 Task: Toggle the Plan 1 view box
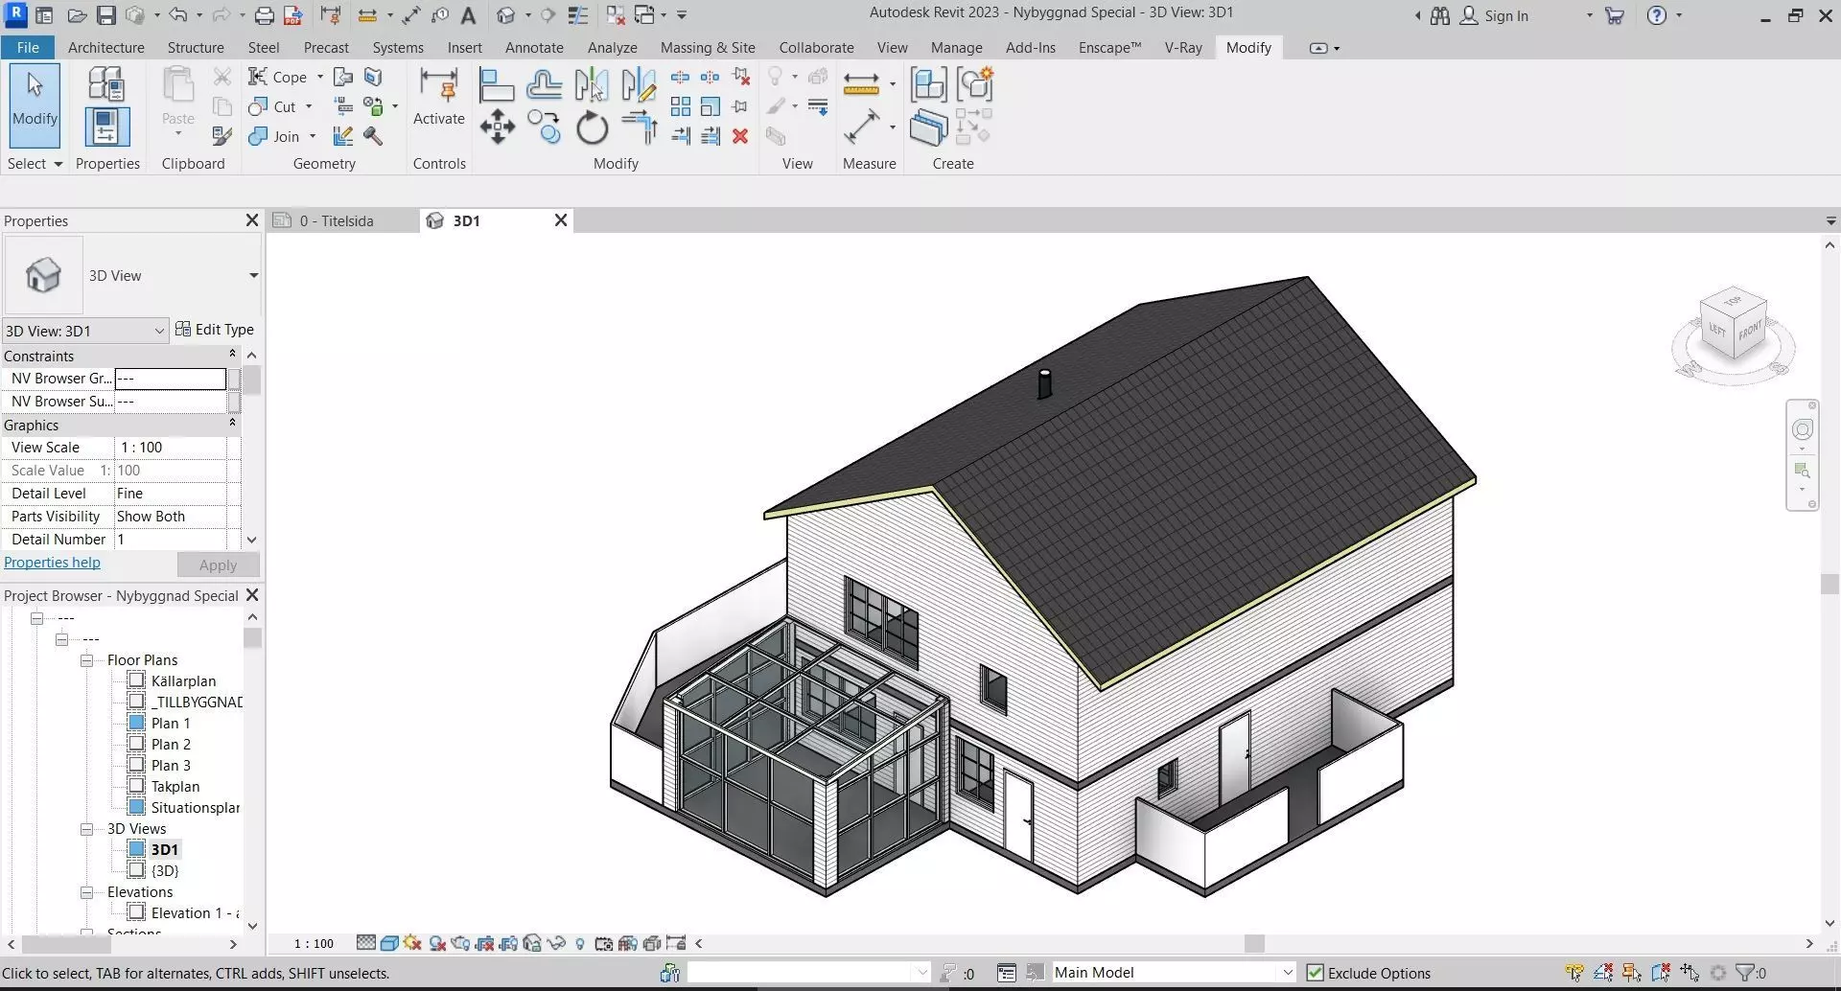coord(136,723)
